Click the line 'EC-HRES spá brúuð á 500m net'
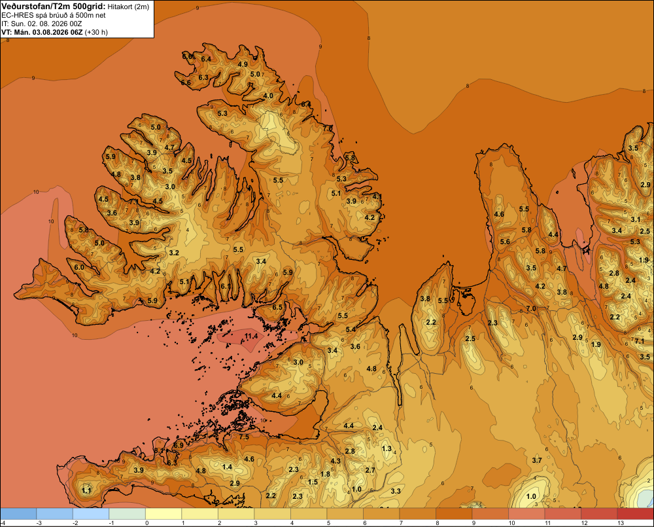Image resolution: width=654 pixels, height=527 pixels. pyautogui.click(x=54, y=15)
